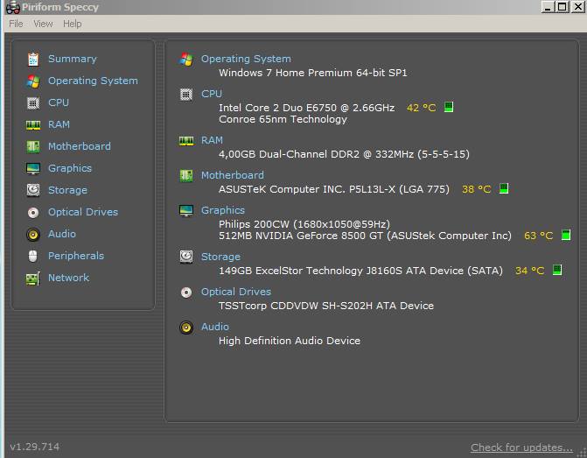Open the File menu

[x=16, y=24]
